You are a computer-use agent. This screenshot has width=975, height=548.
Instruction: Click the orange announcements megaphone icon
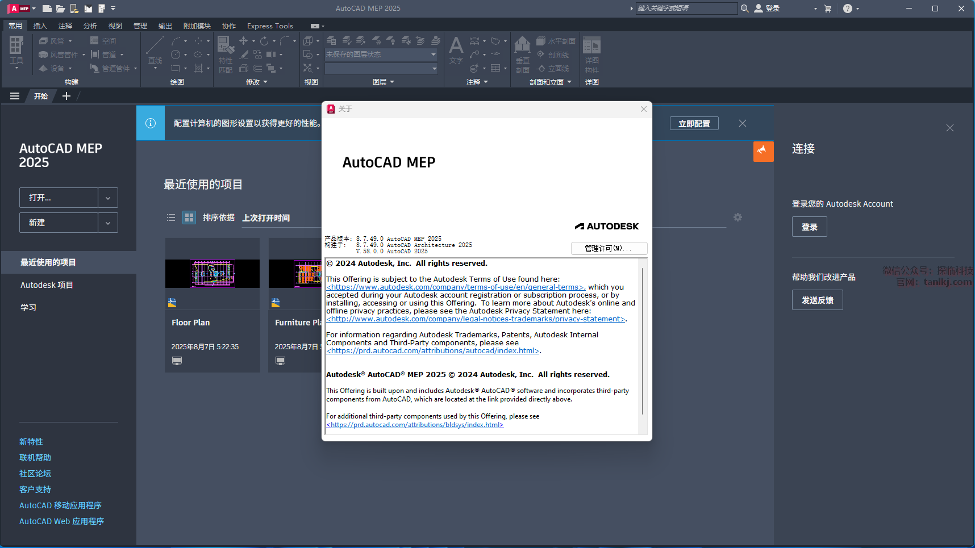pyautogui.click(x=763, y=152)
